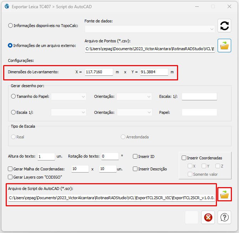Check 'Gerar Layers com CODIGO' option
239x233 pixels.
click(10, 177)
